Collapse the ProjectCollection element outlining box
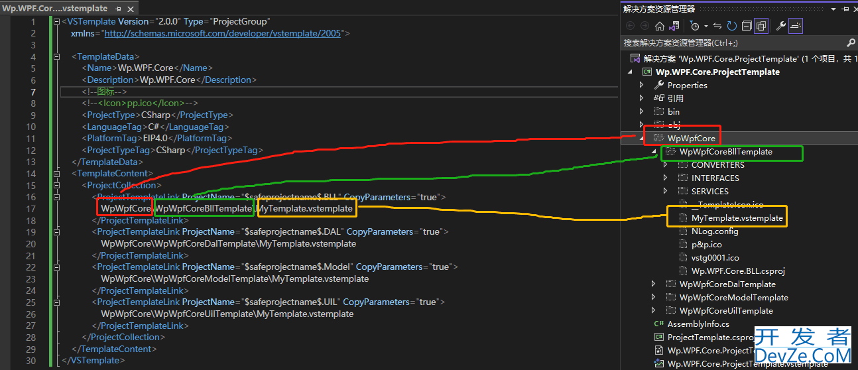This screenshot has height=370, width=858. pos(56,185)
